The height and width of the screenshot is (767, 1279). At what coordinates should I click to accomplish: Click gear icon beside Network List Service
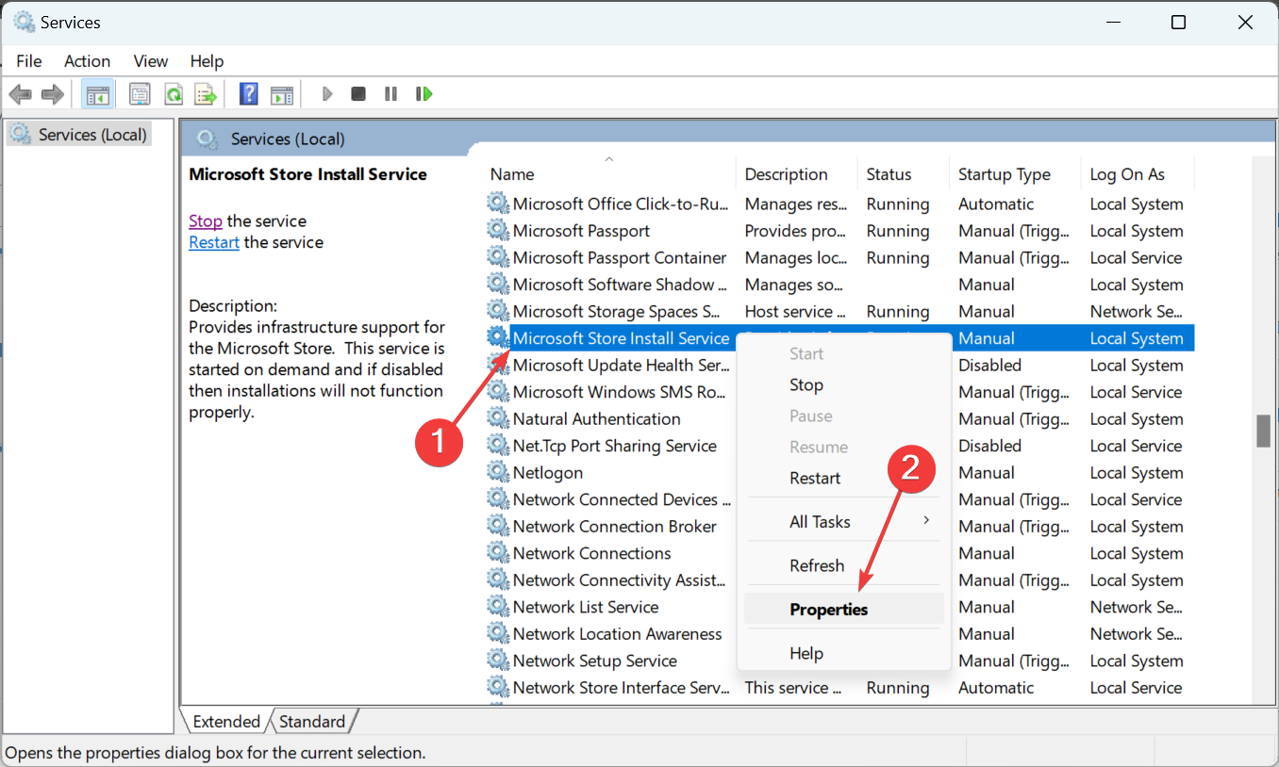pyautogui.click(x=497, y=607)
